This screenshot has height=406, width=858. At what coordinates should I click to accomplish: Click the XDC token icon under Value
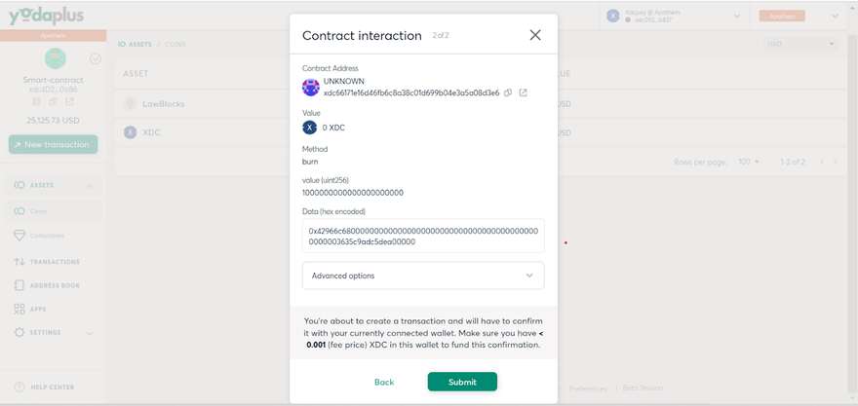(311, 128)
